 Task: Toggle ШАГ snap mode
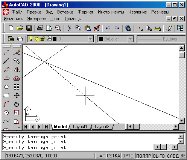click(100, 156)
